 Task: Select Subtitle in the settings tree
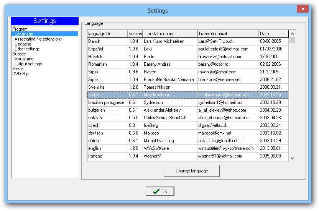pyautogui.click(x=19, y=54)
